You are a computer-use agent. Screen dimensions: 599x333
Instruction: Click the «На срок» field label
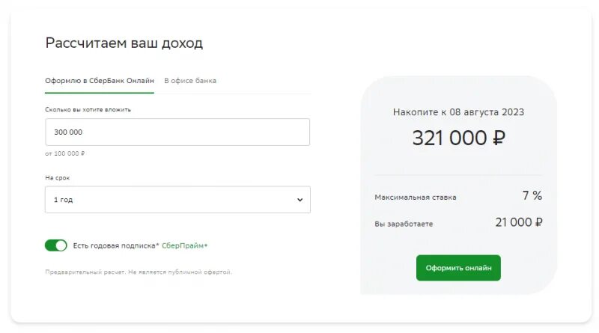click(x=58, y=178)
